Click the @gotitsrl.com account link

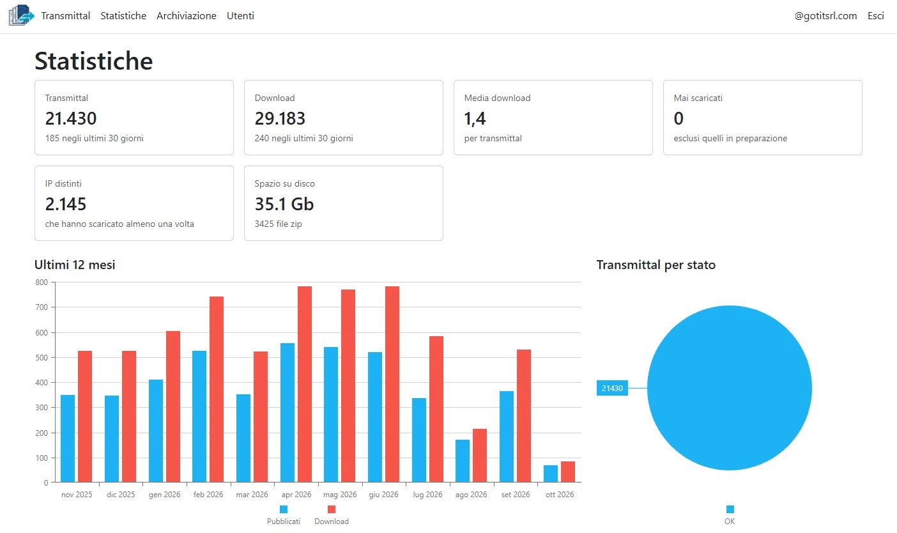click(825, 16)
